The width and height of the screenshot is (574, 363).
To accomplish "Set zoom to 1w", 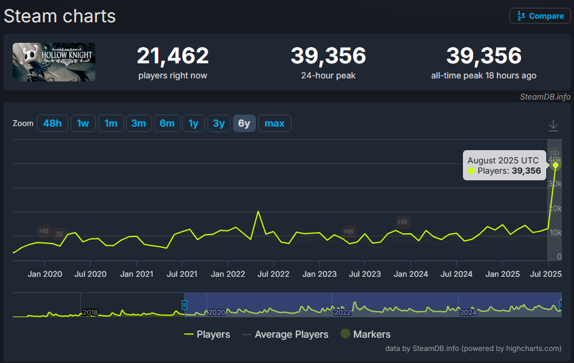I will [83, 123].
